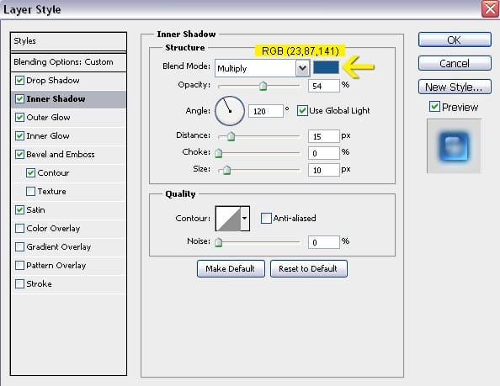Click the Distance slider handle
The height and width of the screenshot is (386, 500).
pos(231,136)
